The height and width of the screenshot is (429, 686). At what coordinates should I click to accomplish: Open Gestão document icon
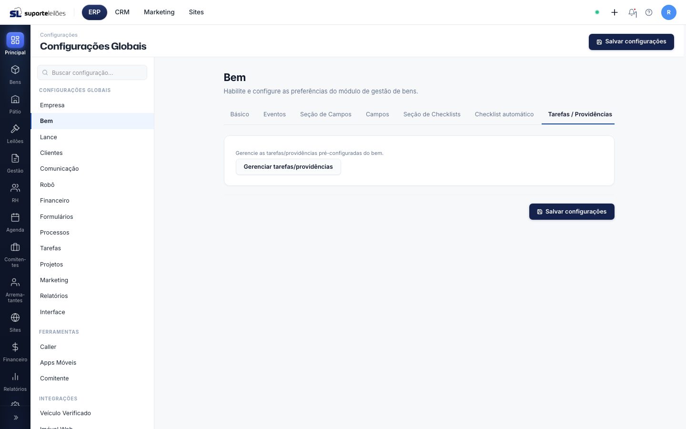click(x=15, y=158)
